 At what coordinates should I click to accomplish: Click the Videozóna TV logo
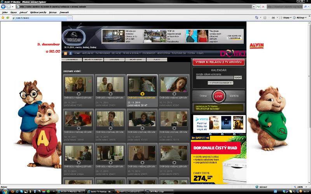[x=74, y=37]
